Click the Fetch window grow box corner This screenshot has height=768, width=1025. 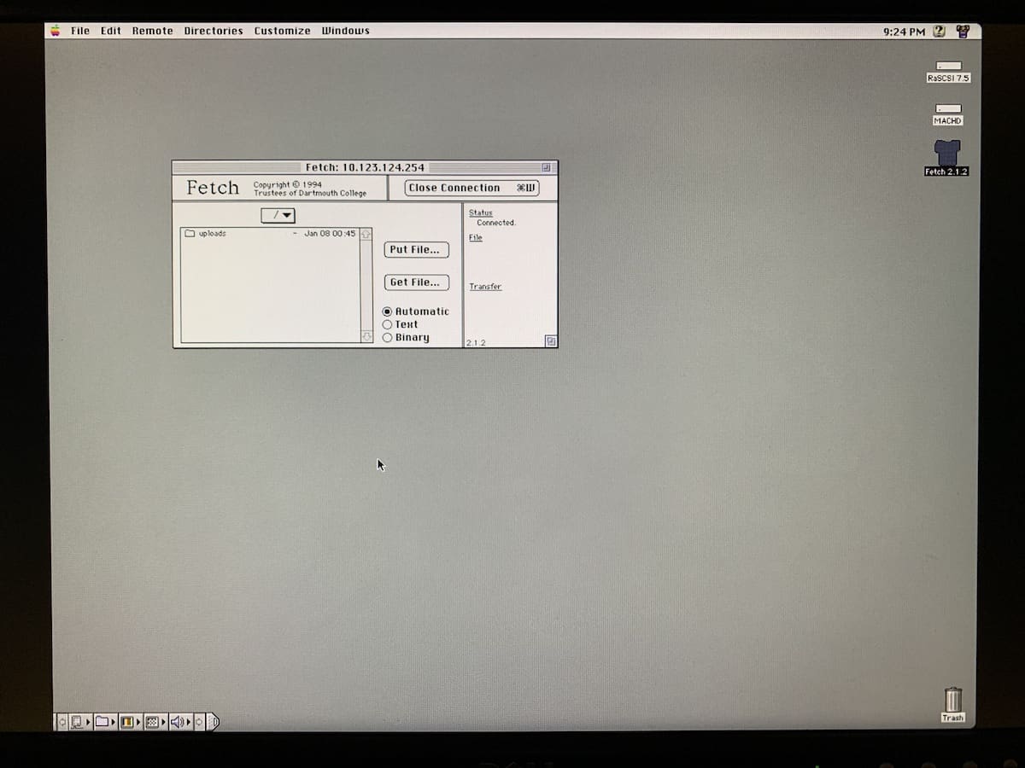coord(551,341)
